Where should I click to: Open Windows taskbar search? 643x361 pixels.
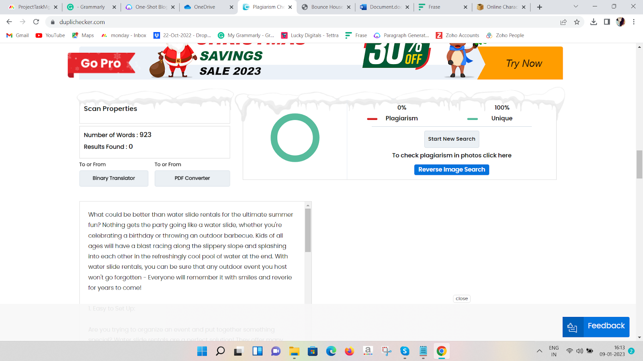pyautogui.click(x=220, y=351)
